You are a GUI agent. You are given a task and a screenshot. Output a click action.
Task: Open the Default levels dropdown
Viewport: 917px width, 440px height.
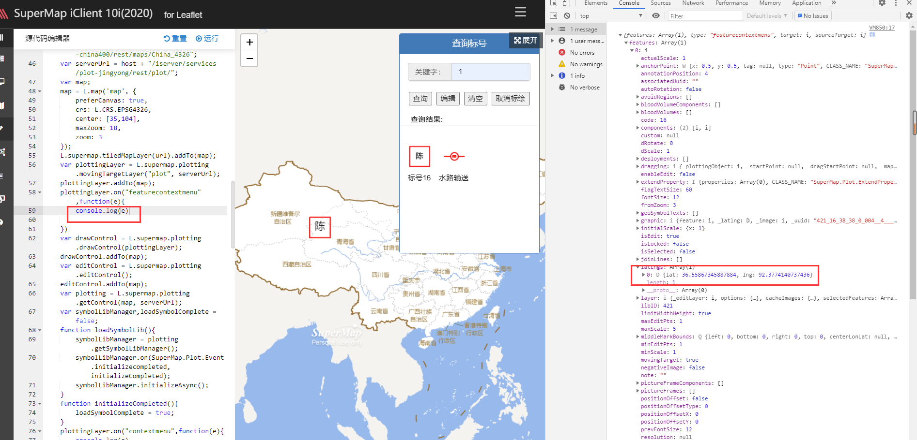click(767, 16)
